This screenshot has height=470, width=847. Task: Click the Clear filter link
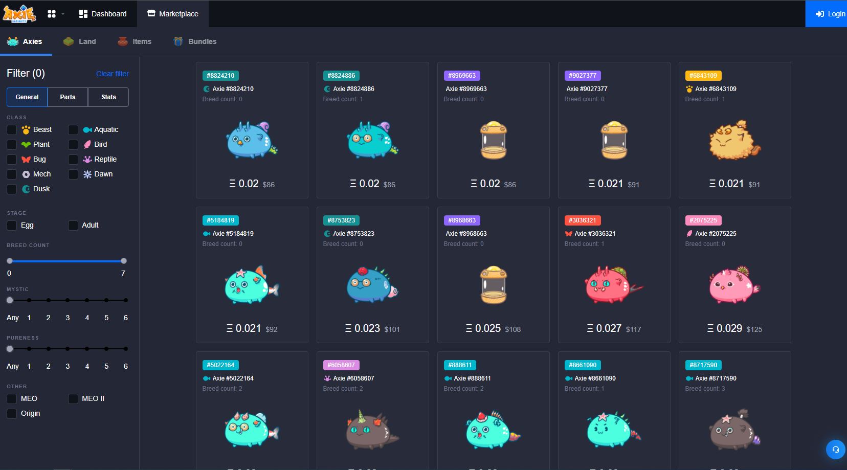[x=113, y=74]
